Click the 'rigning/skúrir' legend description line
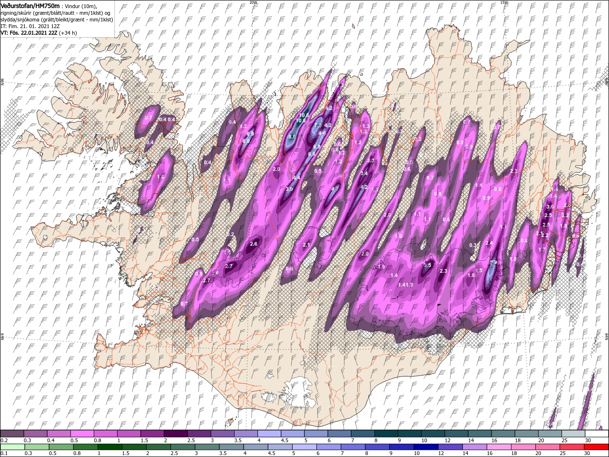Viewport: 609px width, 457px height. click(56, 13)
